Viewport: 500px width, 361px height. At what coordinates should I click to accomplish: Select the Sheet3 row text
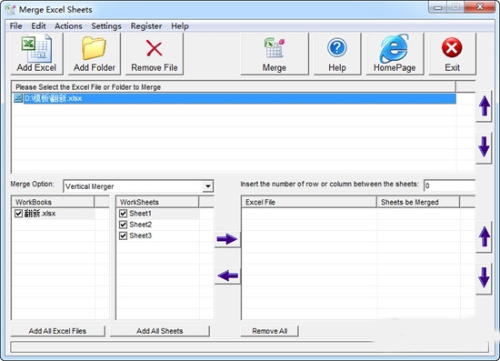(x=140, y=236)
